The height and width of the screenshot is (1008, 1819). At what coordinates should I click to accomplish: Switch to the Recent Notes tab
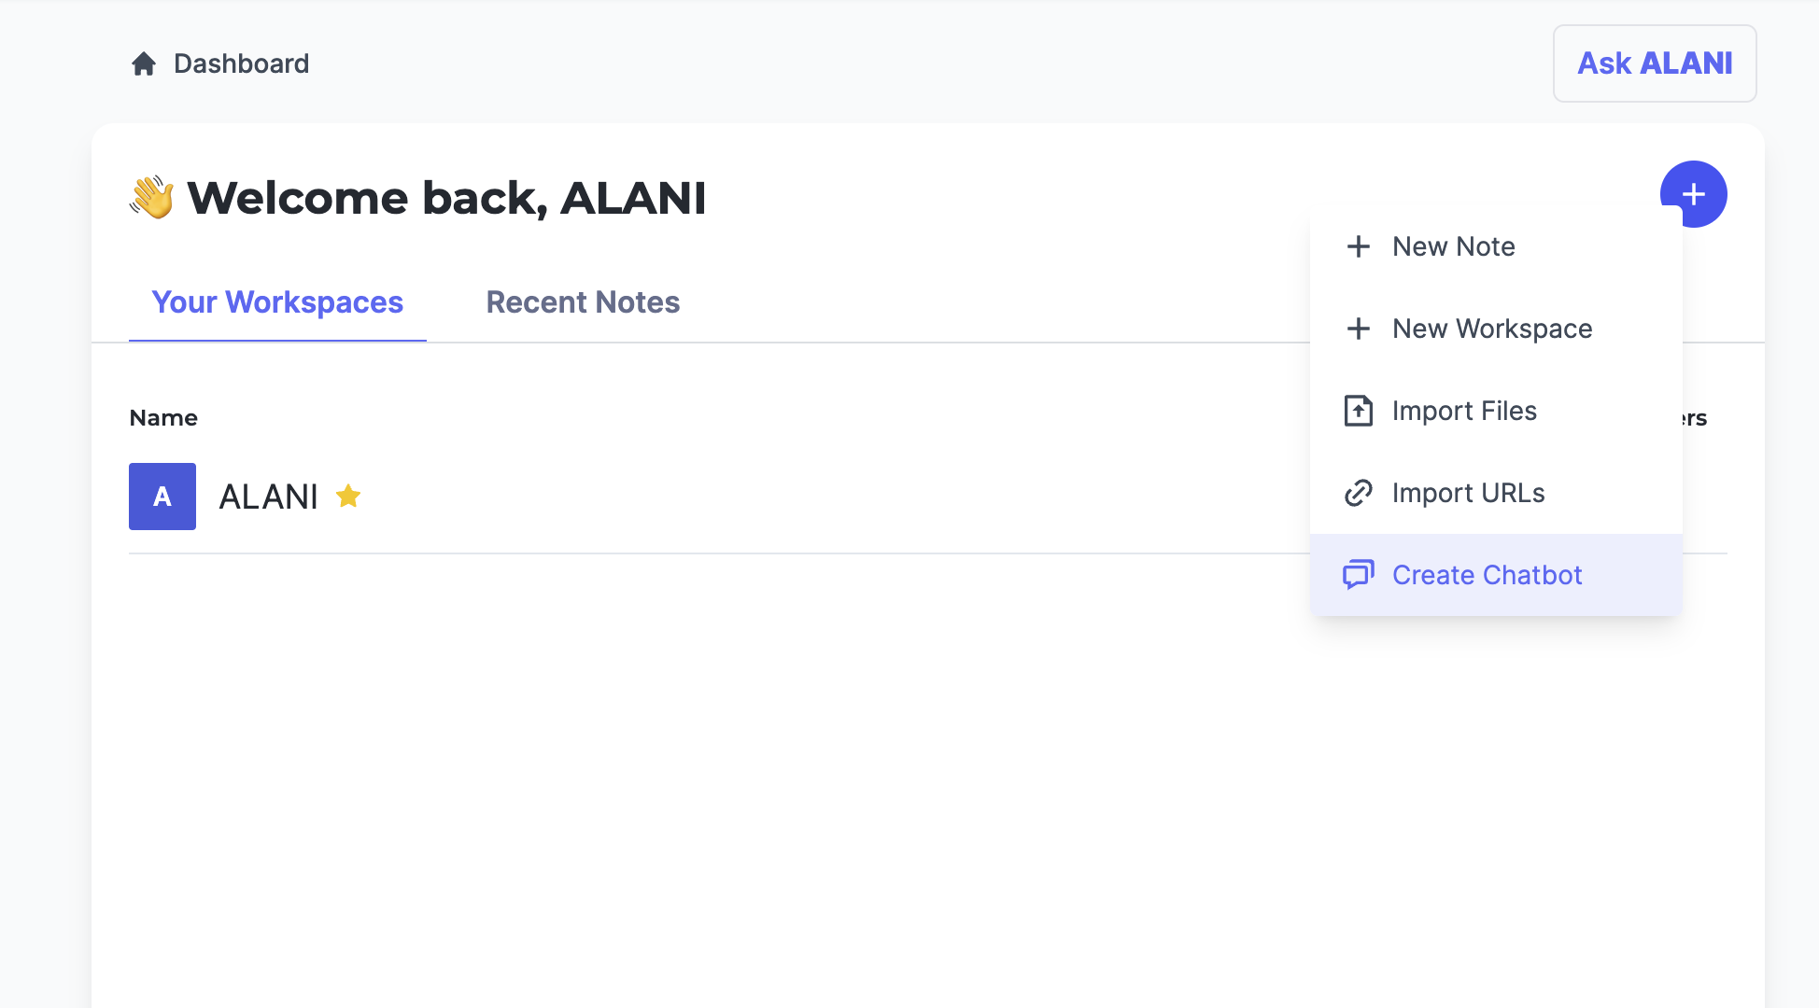583,302
